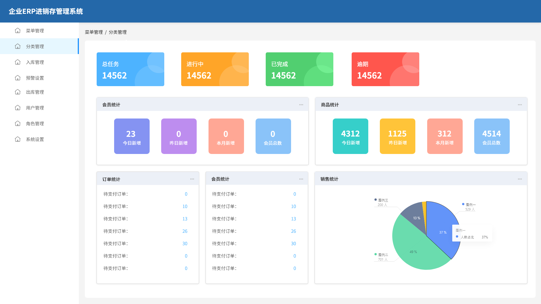541x304 pixels.
Task: Click the home icon beside 入库管理
Action: point(18,62)
